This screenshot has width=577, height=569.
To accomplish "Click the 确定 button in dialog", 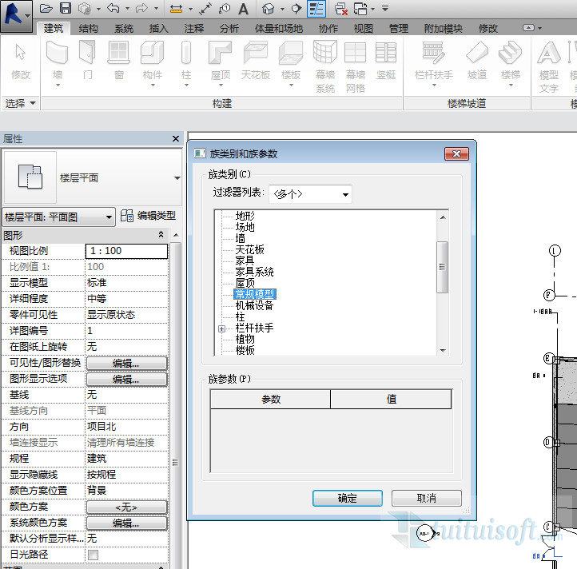I will pos(348,498).
